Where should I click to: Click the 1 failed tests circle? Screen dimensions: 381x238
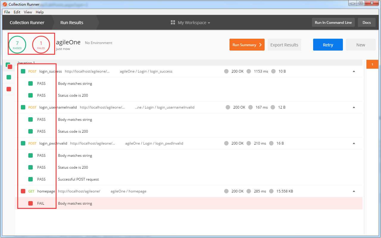tap(41, 45)
